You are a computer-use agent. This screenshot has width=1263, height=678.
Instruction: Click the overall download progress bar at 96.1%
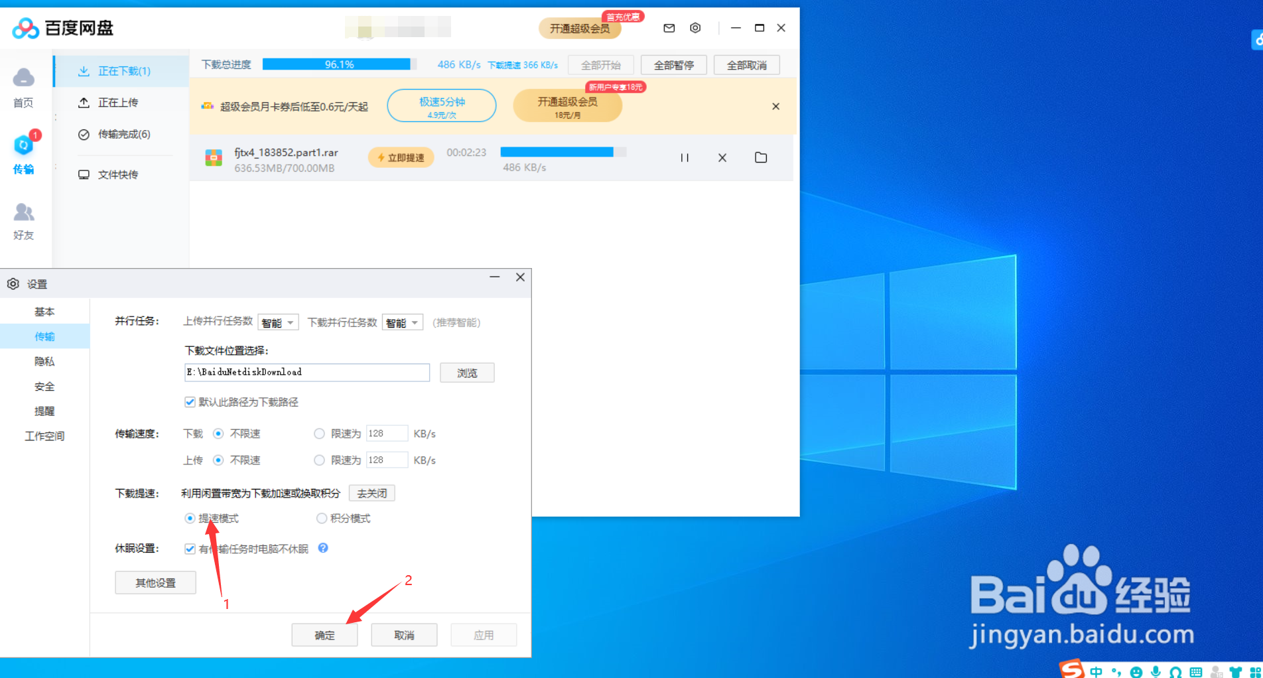(340, 64)
